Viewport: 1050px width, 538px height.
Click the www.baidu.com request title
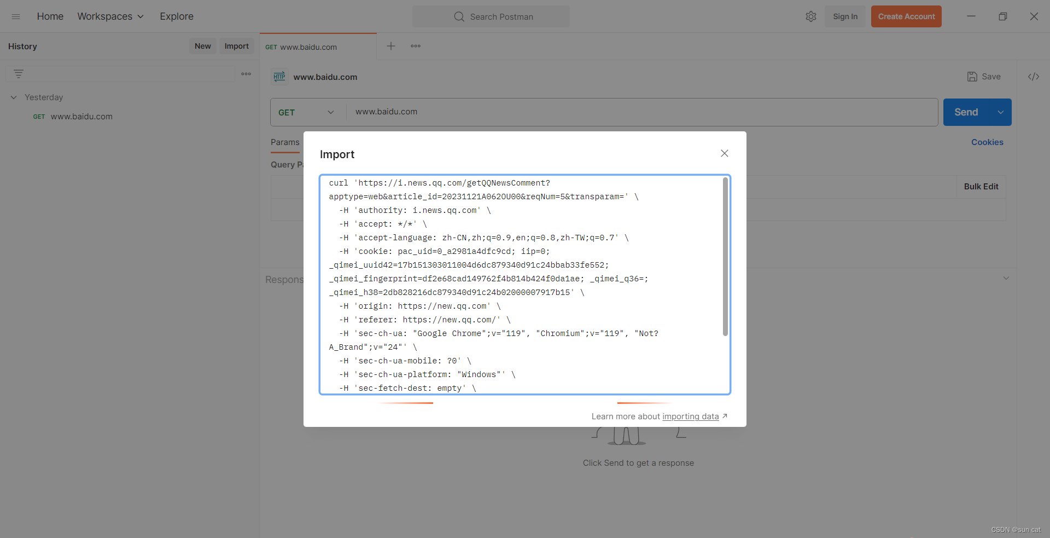point(325,77)
